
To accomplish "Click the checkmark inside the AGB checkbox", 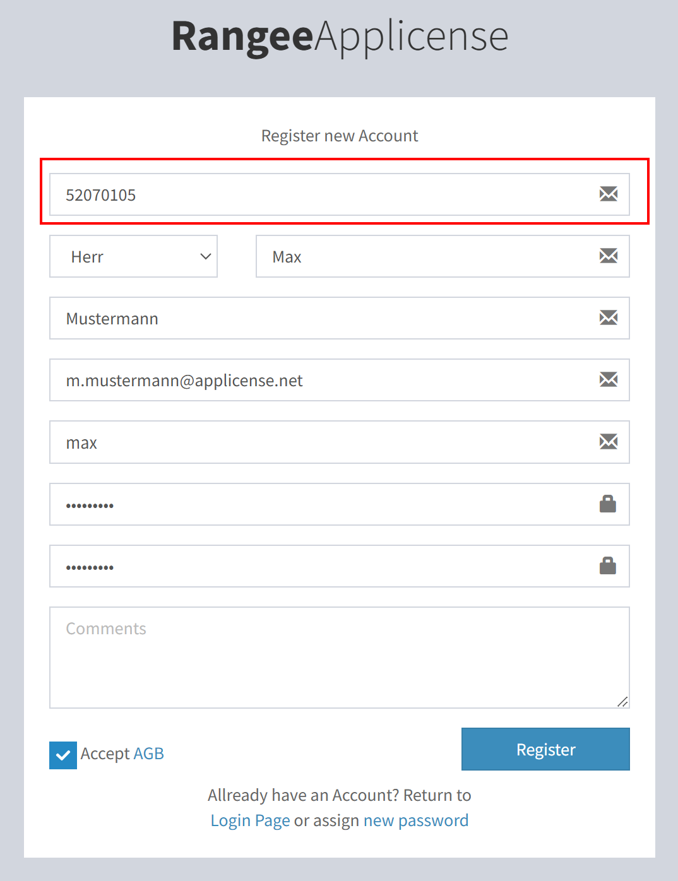I will tap(62, 754).
